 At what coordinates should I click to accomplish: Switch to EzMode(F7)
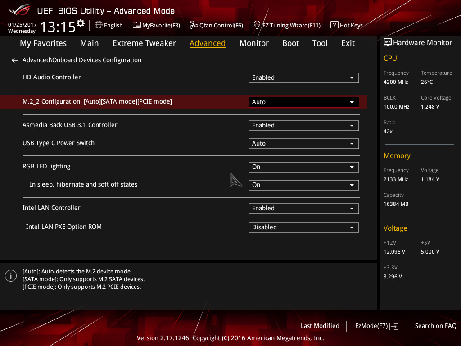(x=377, y=326)
